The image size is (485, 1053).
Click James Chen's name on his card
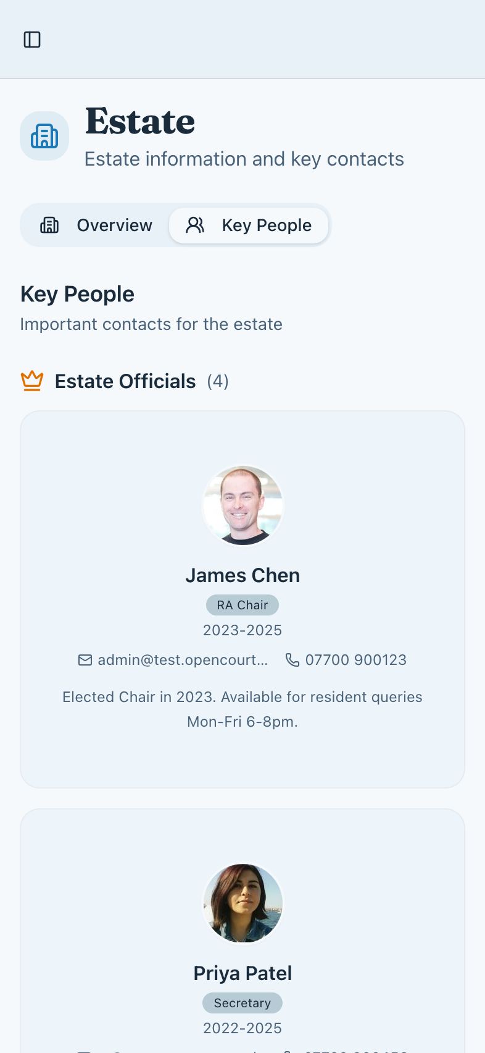[x=243, y=575]
